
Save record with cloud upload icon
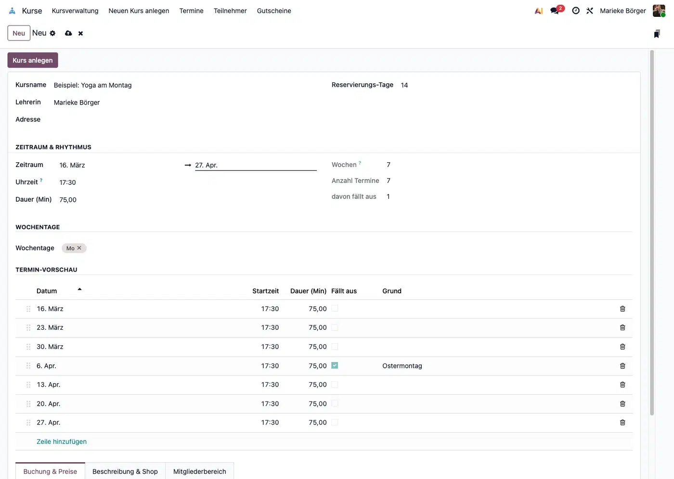click(68, 33)
